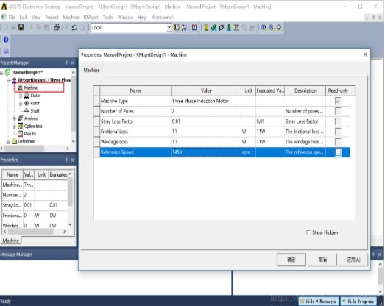This screenshot has width=385, height=306.
Task: Open the Local coordinate dropdown arrow
Action: tap(169, 28)
